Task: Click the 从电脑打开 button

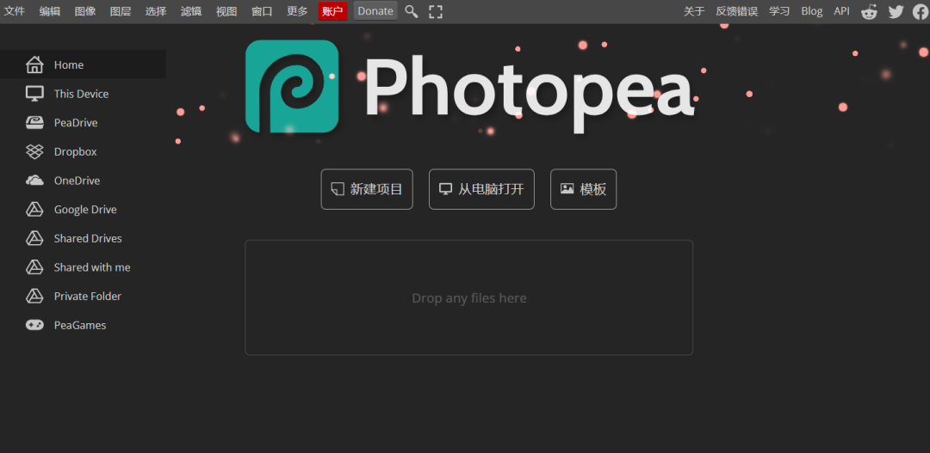Action: click(481, 189)
